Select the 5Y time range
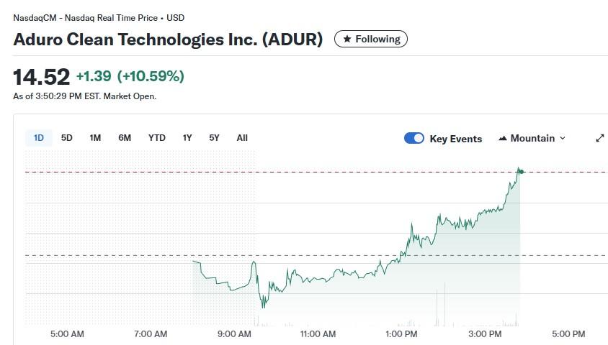 (214, 138)
